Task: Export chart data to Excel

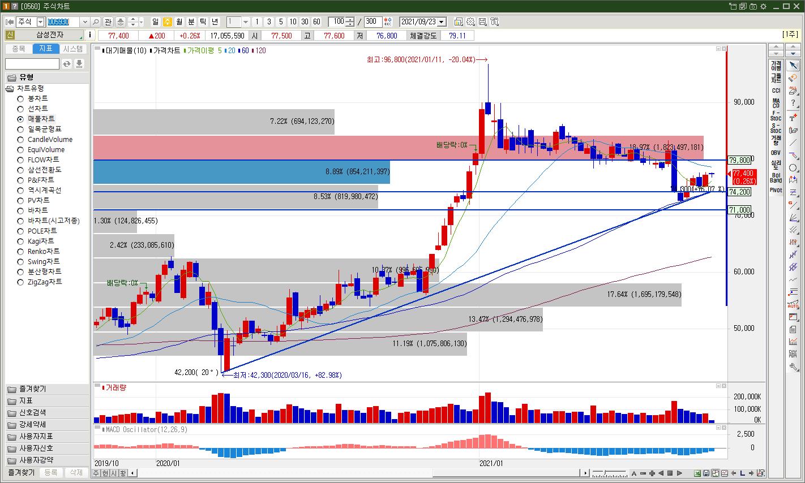Action: [x=698, y=473]
